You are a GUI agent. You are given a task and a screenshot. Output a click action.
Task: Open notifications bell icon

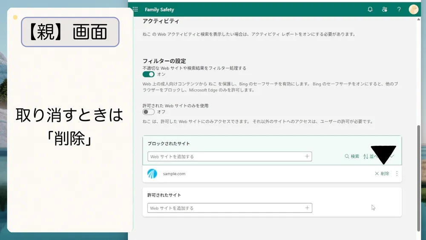[370, 9]
